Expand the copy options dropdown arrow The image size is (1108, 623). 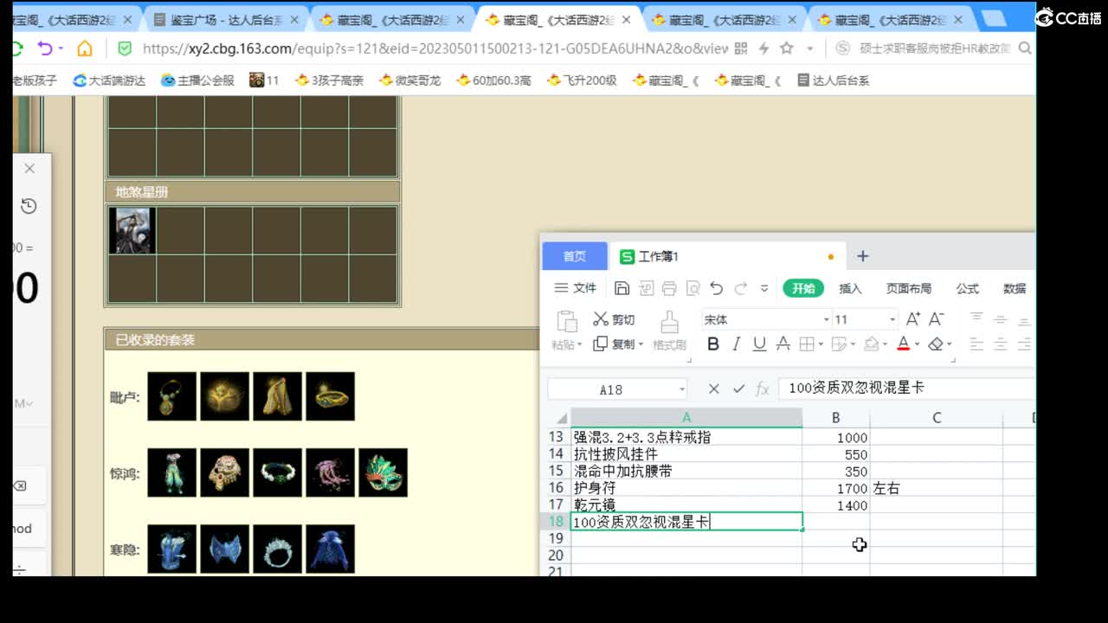pos(641,345)
